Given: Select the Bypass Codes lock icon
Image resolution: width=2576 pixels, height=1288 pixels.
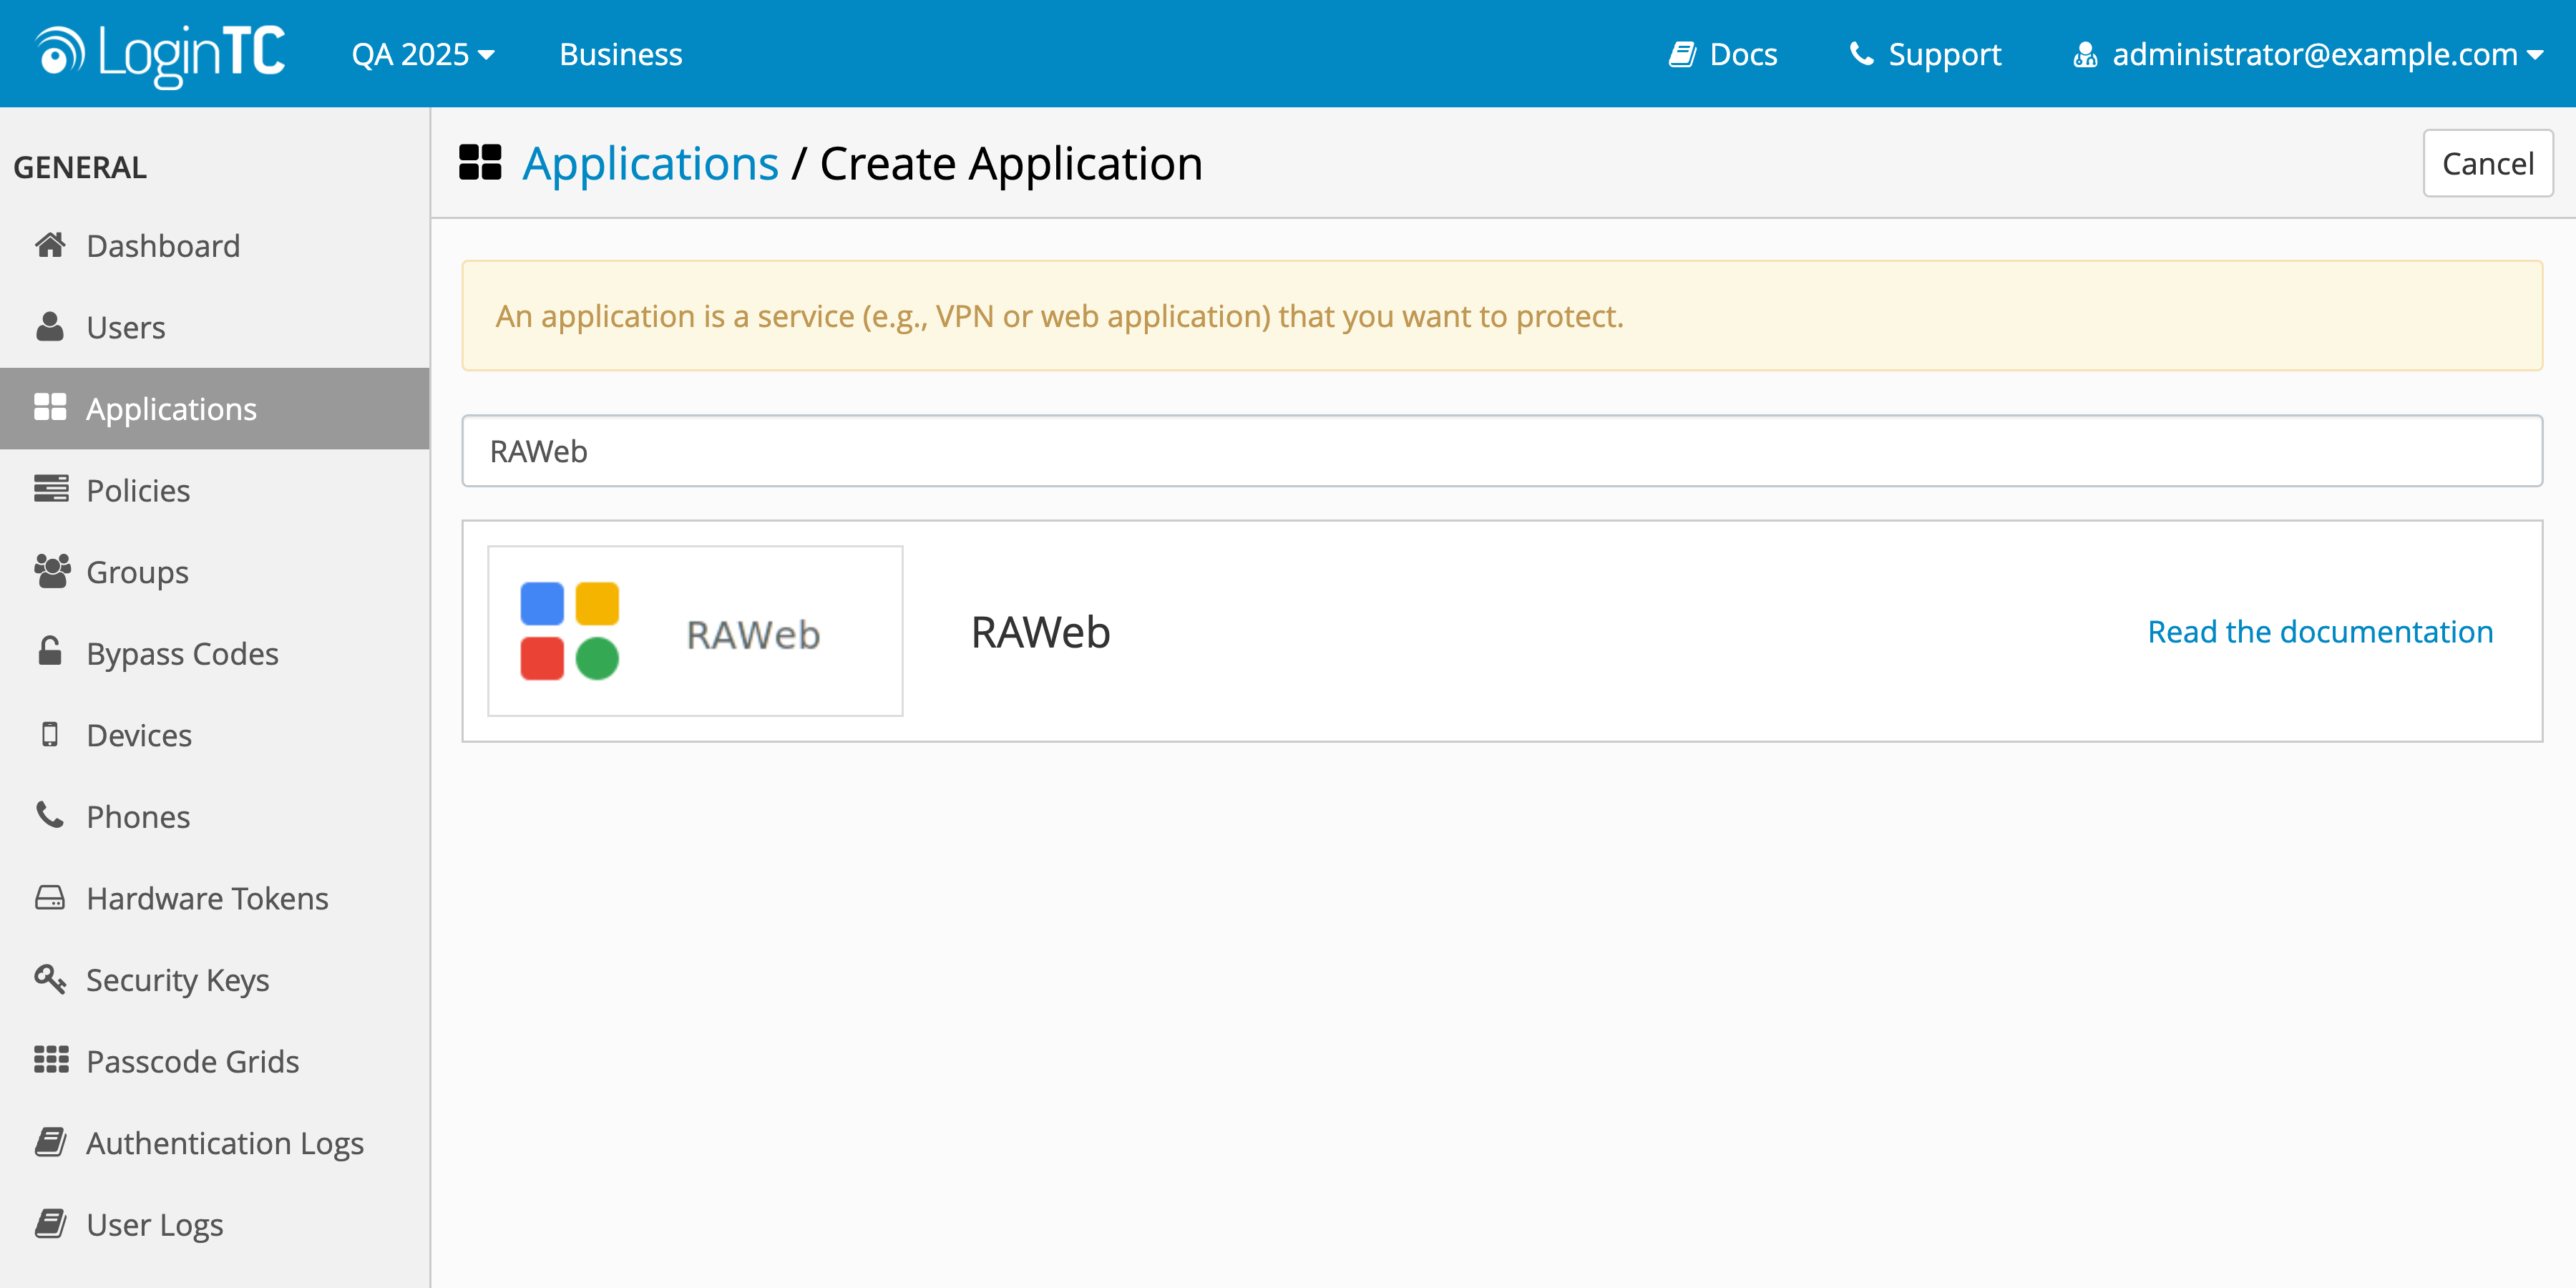Looking at the screenshot, I should coord(51,652).
